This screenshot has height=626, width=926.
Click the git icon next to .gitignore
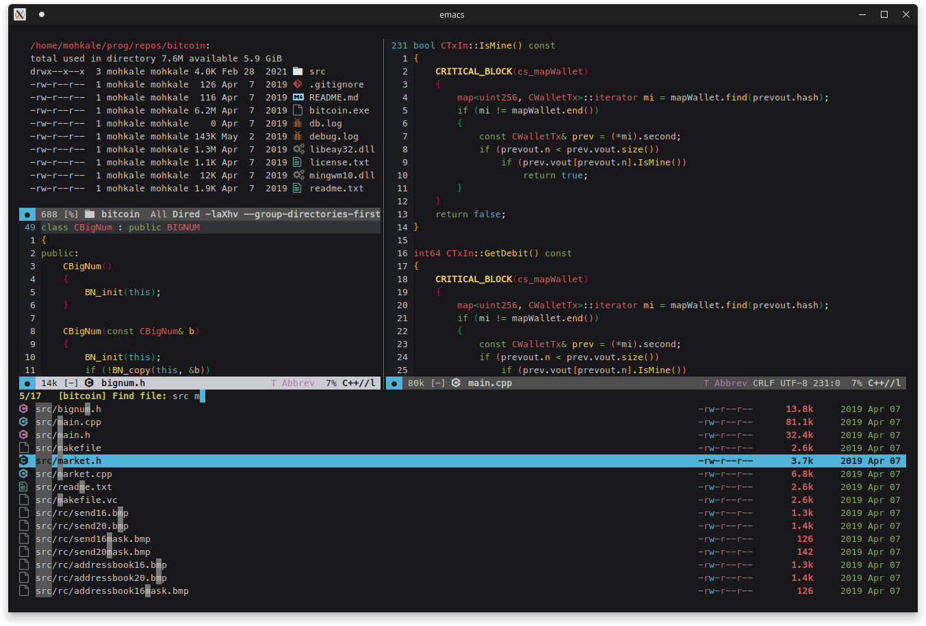pyautogui.click(x=298, y=84)
